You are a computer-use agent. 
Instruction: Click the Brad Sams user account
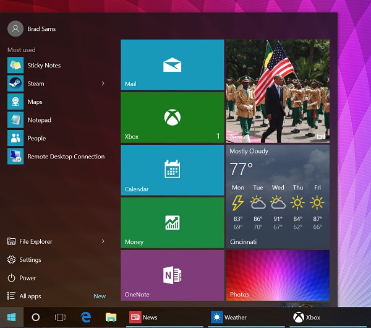(x=41, y=28)
